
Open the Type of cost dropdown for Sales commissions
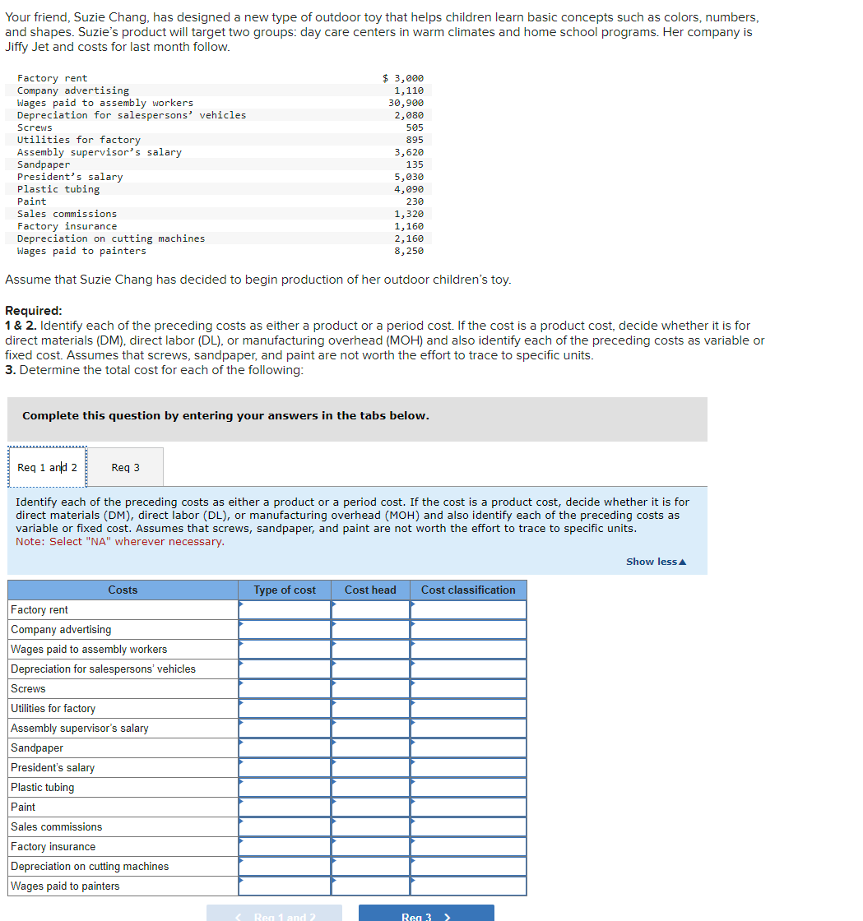284,826
